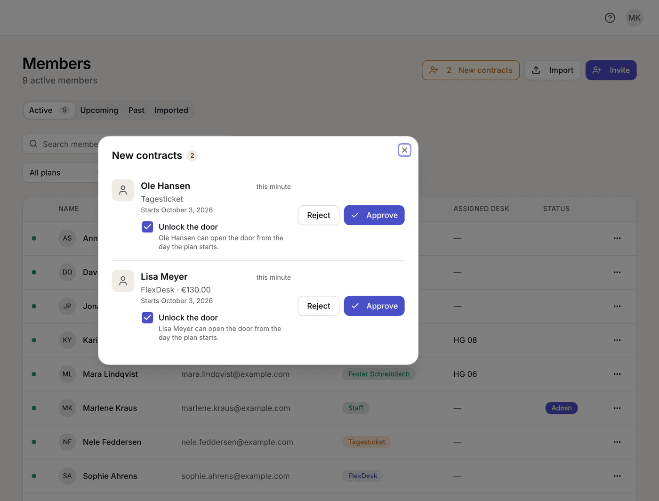Reject Lisa Meyer's contract
This screenshot has width=659, height=501.
click(319, 306)
